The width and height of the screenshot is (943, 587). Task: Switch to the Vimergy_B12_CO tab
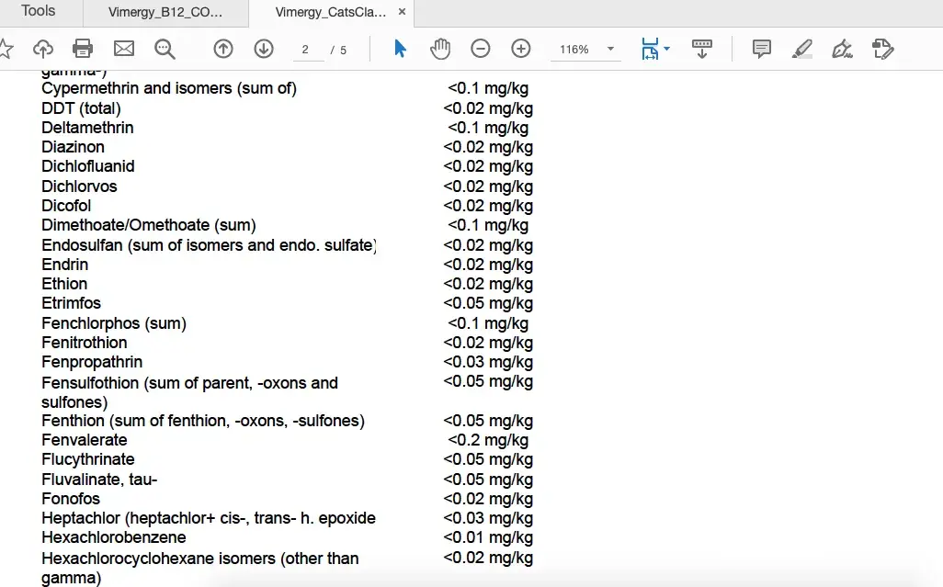point(165,13)
